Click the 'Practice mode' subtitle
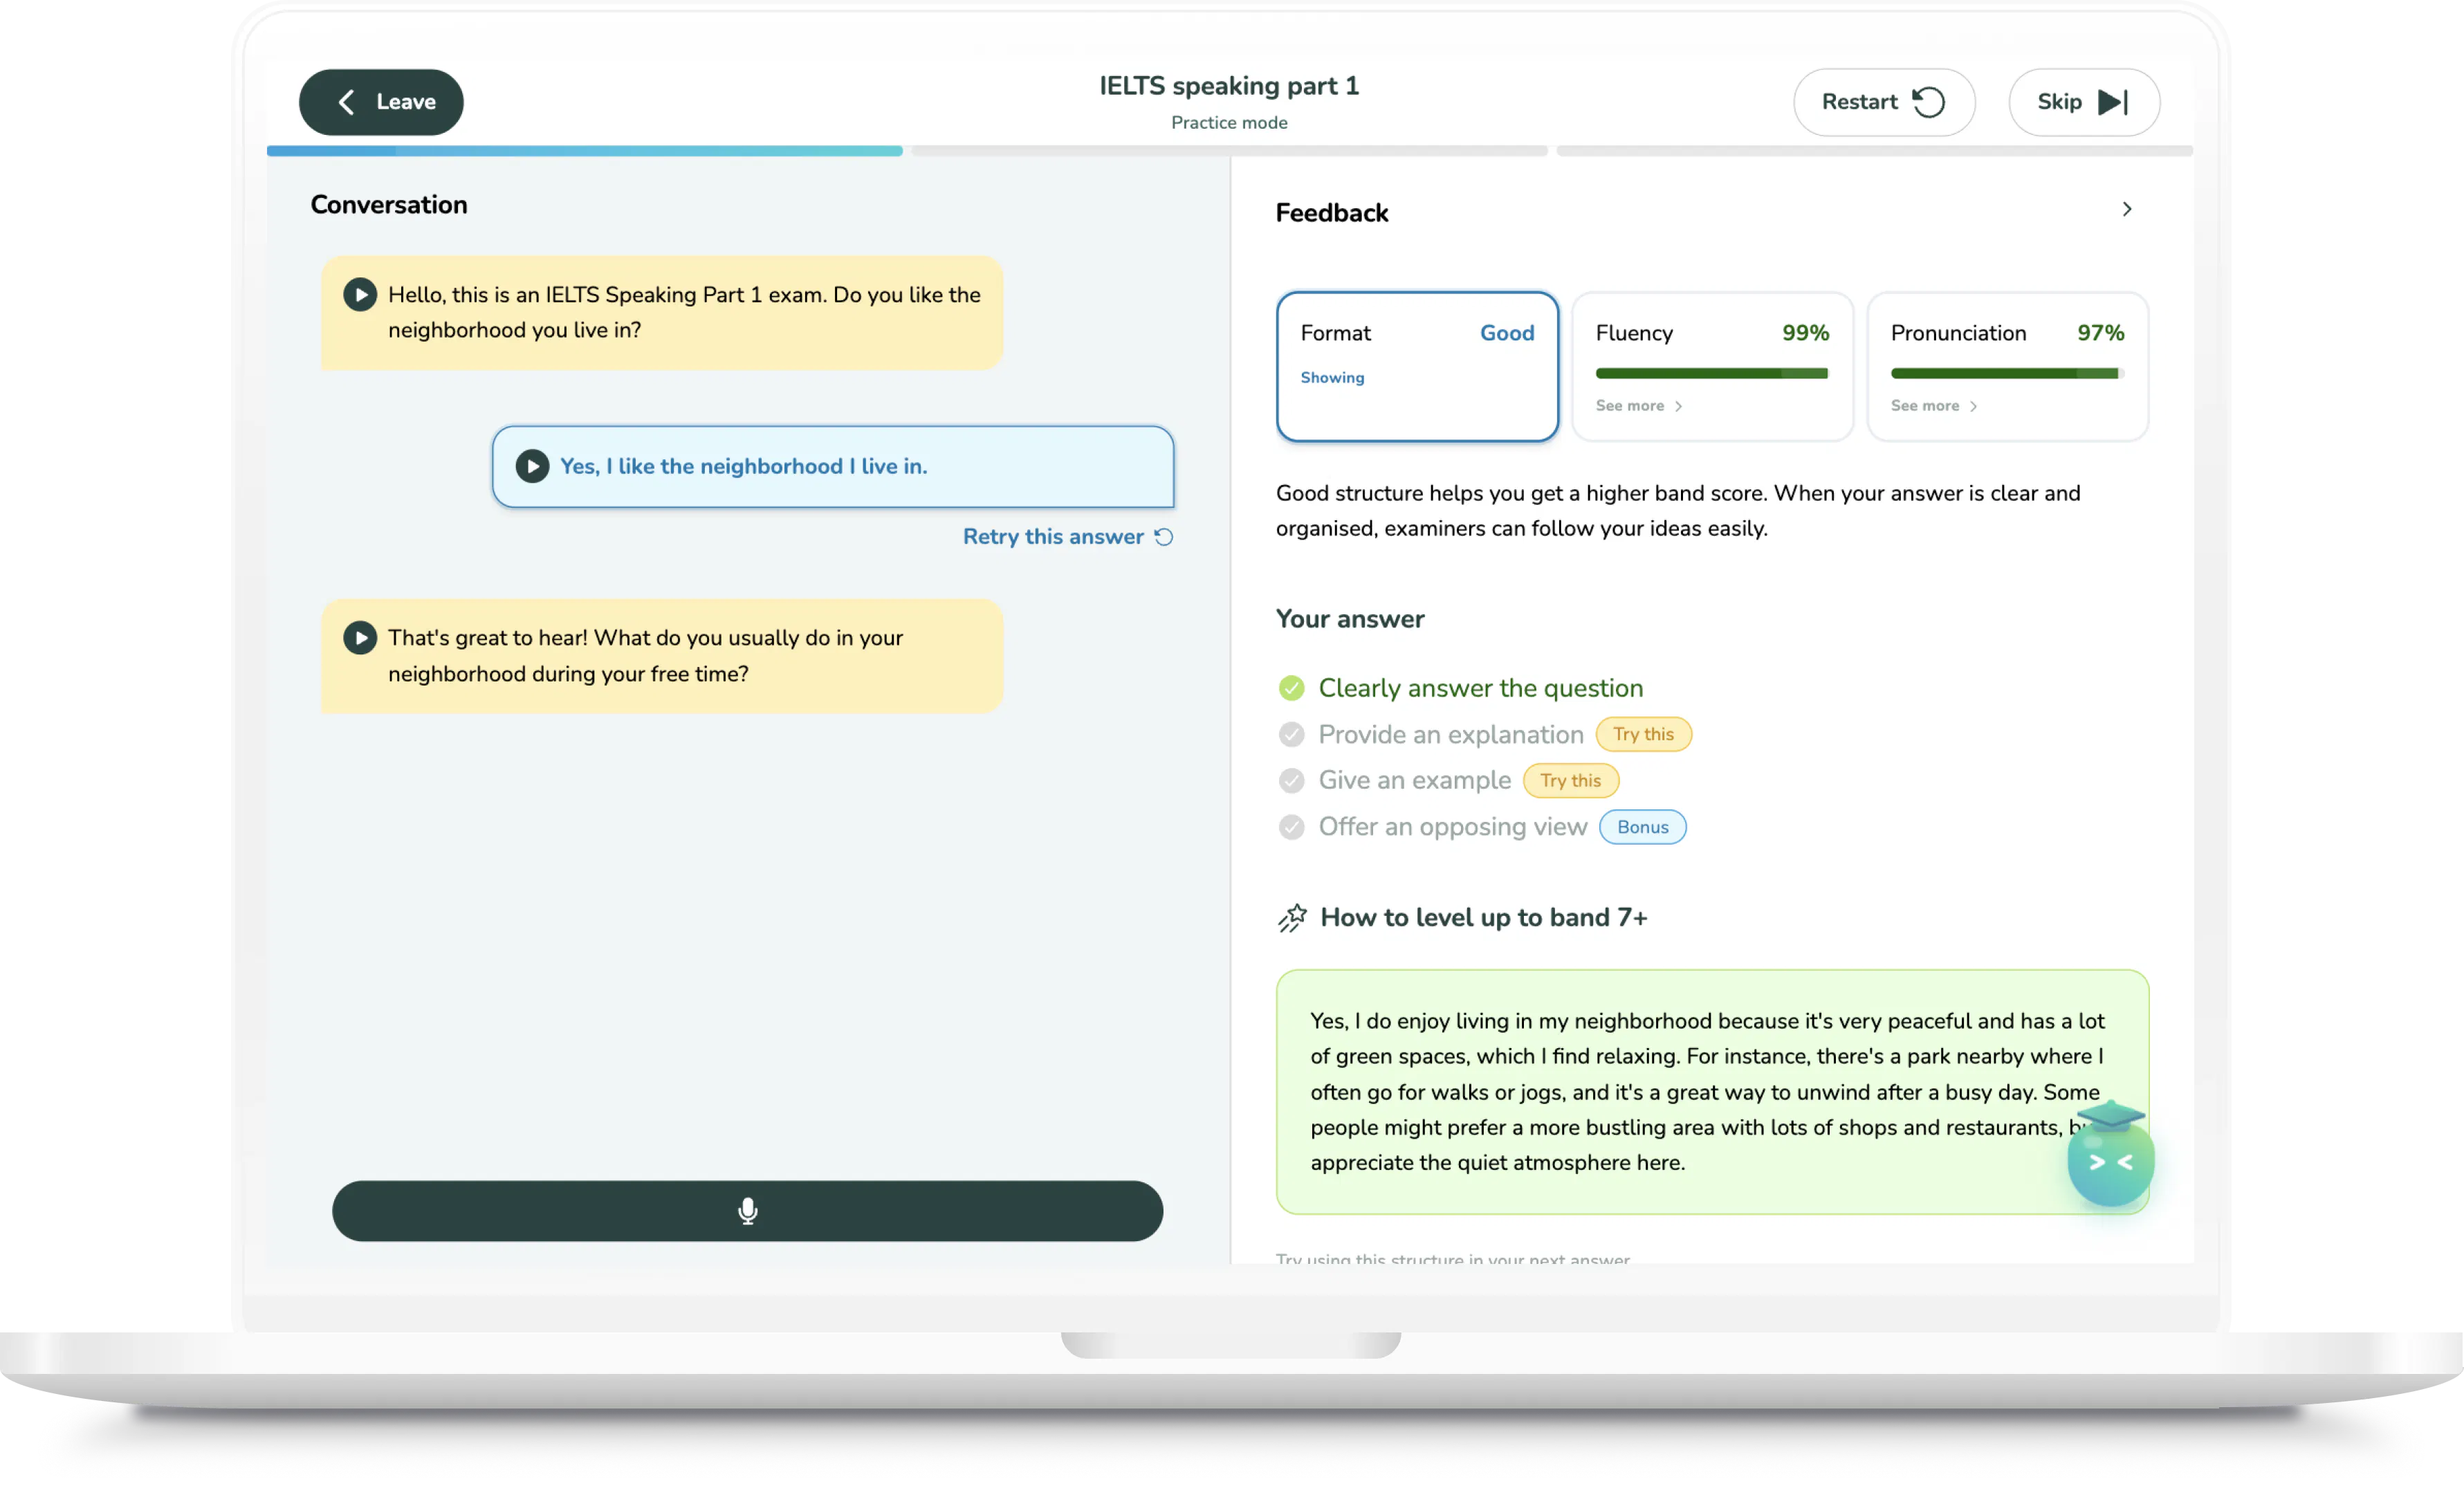 click(1229, 123)
